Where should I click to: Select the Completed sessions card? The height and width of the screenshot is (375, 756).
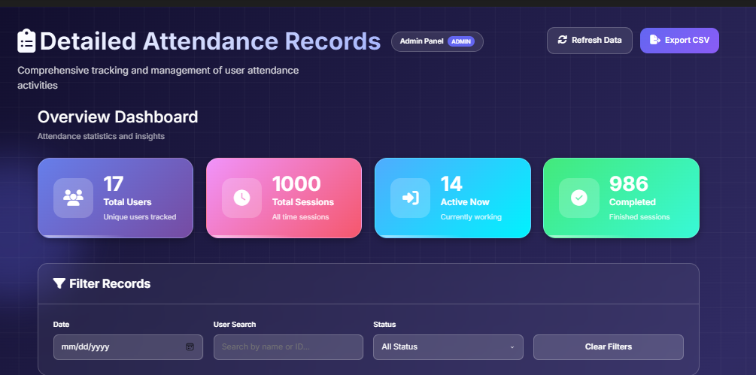(x=621, y=198)
